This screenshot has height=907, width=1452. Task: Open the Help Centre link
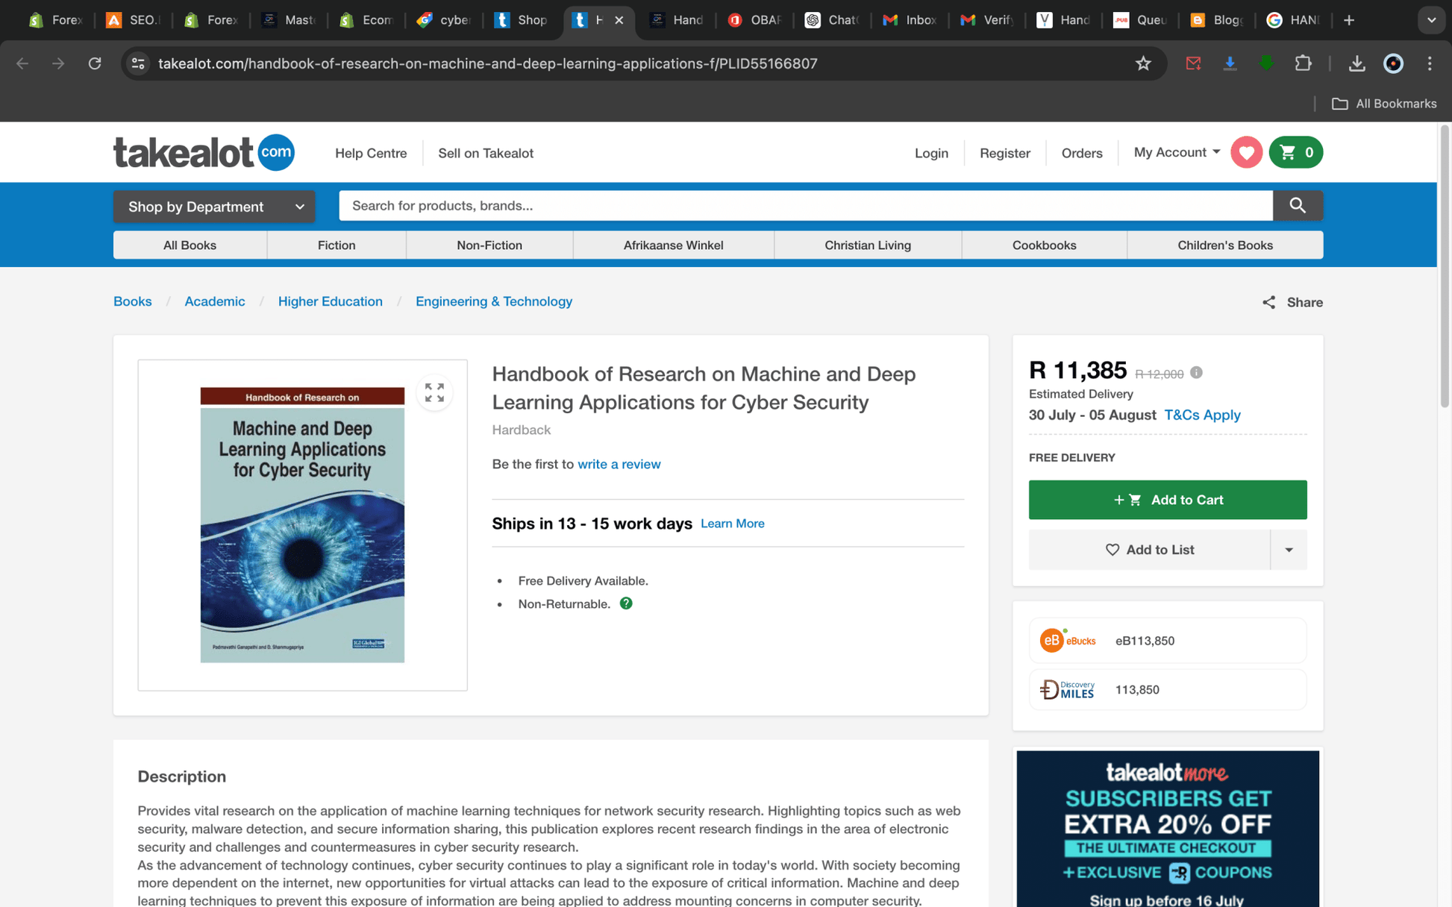[x=371, y=153]
